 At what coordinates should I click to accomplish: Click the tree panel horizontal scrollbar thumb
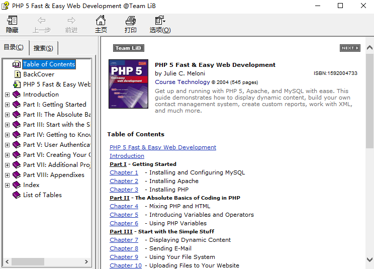pyautogui.click(x=28, y=261)
